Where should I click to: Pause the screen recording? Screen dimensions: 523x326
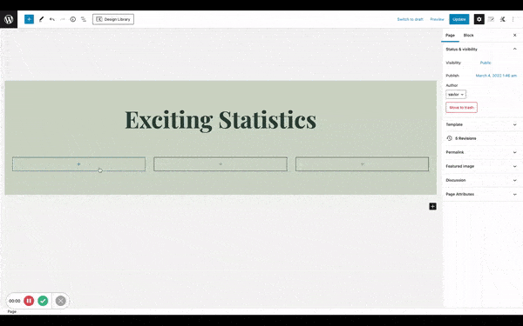coord(29,301)
